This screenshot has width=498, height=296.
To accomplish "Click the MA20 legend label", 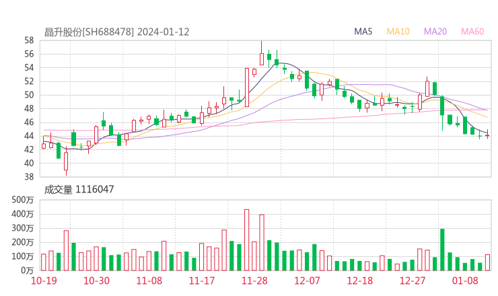I will 435,32.
